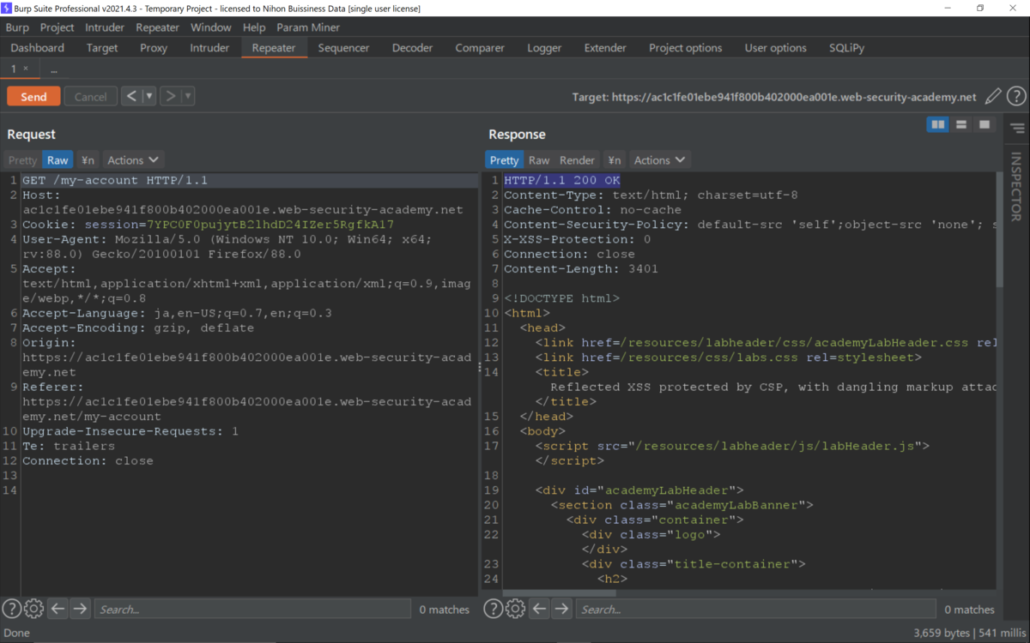Image resolution: width=1030 pixels, height=643 pixels.
Task: Open request search help icon
Action: coord(11,609)
